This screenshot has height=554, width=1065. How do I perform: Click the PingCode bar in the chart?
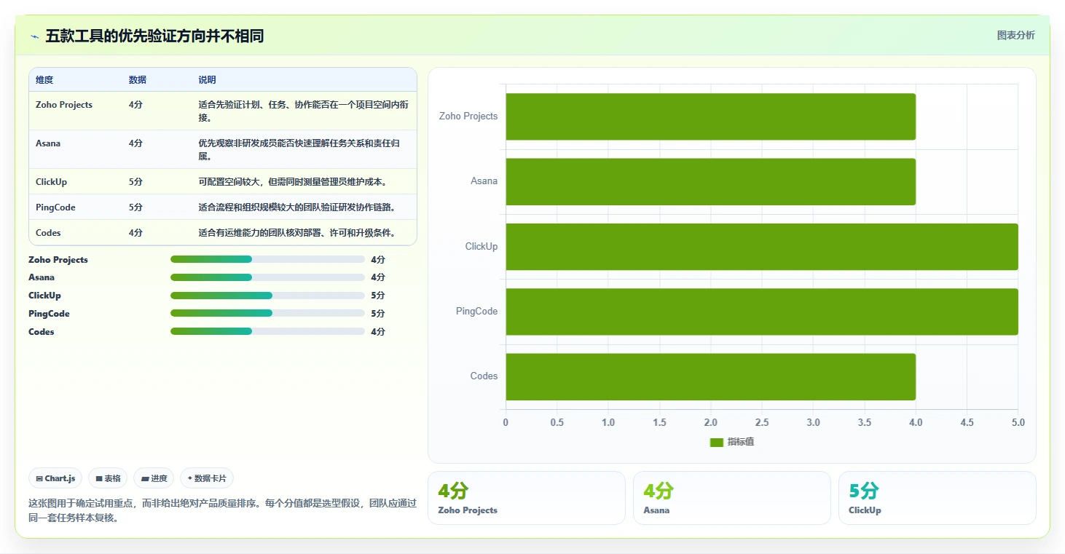coord(762,312)
